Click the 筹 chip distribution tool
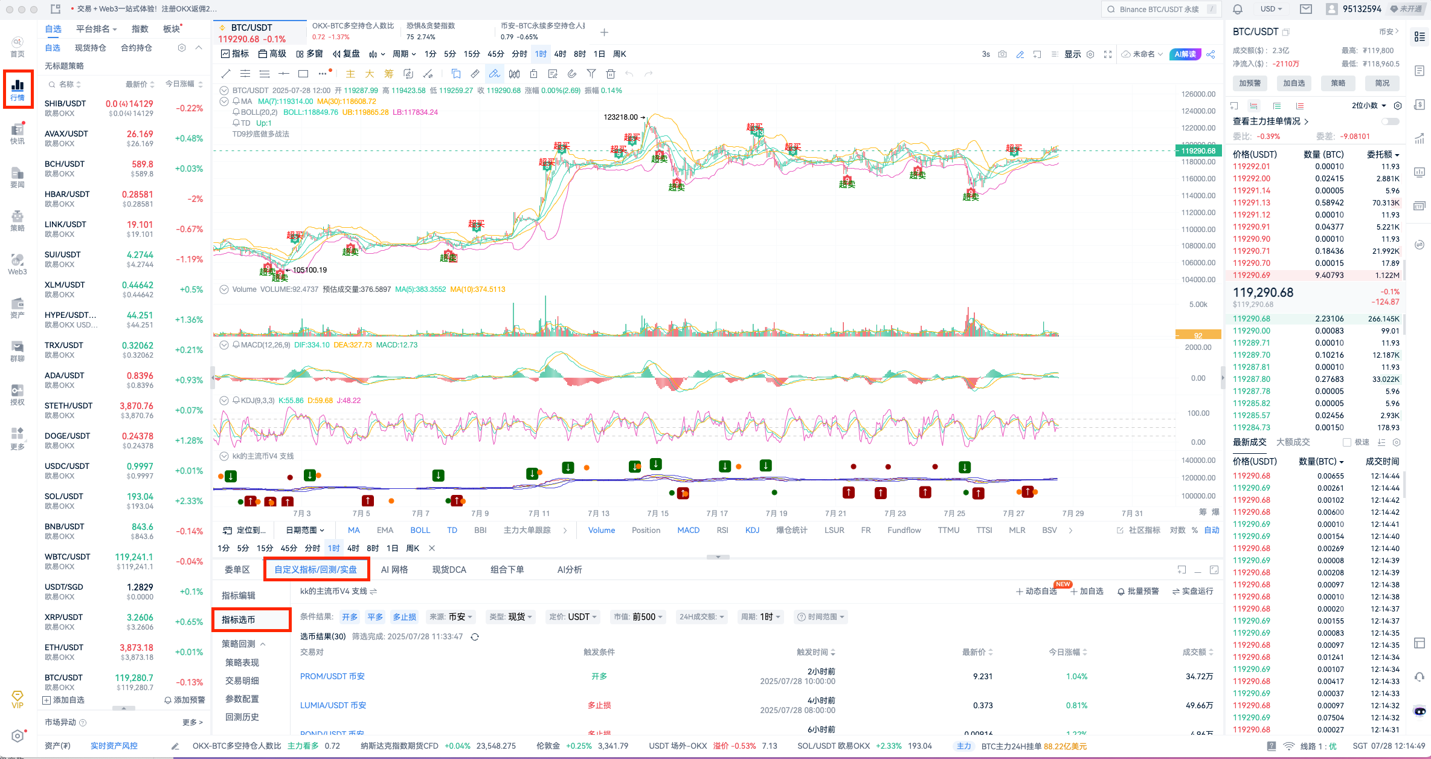1431x759 pixels. coord(389,74)
